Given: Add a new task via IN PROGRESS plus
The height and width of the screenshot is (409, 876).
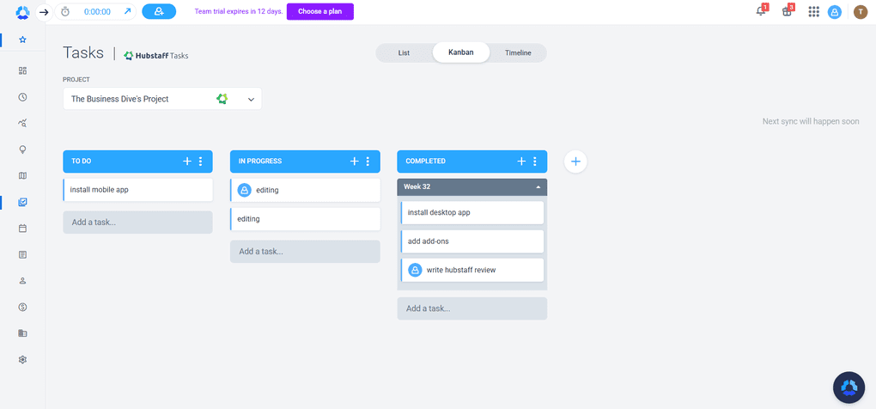Looking at the screenshot, I should tap(354, 161).
